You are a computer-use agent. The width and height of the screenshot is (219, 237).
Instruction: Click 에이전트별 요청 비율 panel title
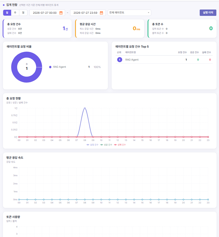click(x=19, y=47)
